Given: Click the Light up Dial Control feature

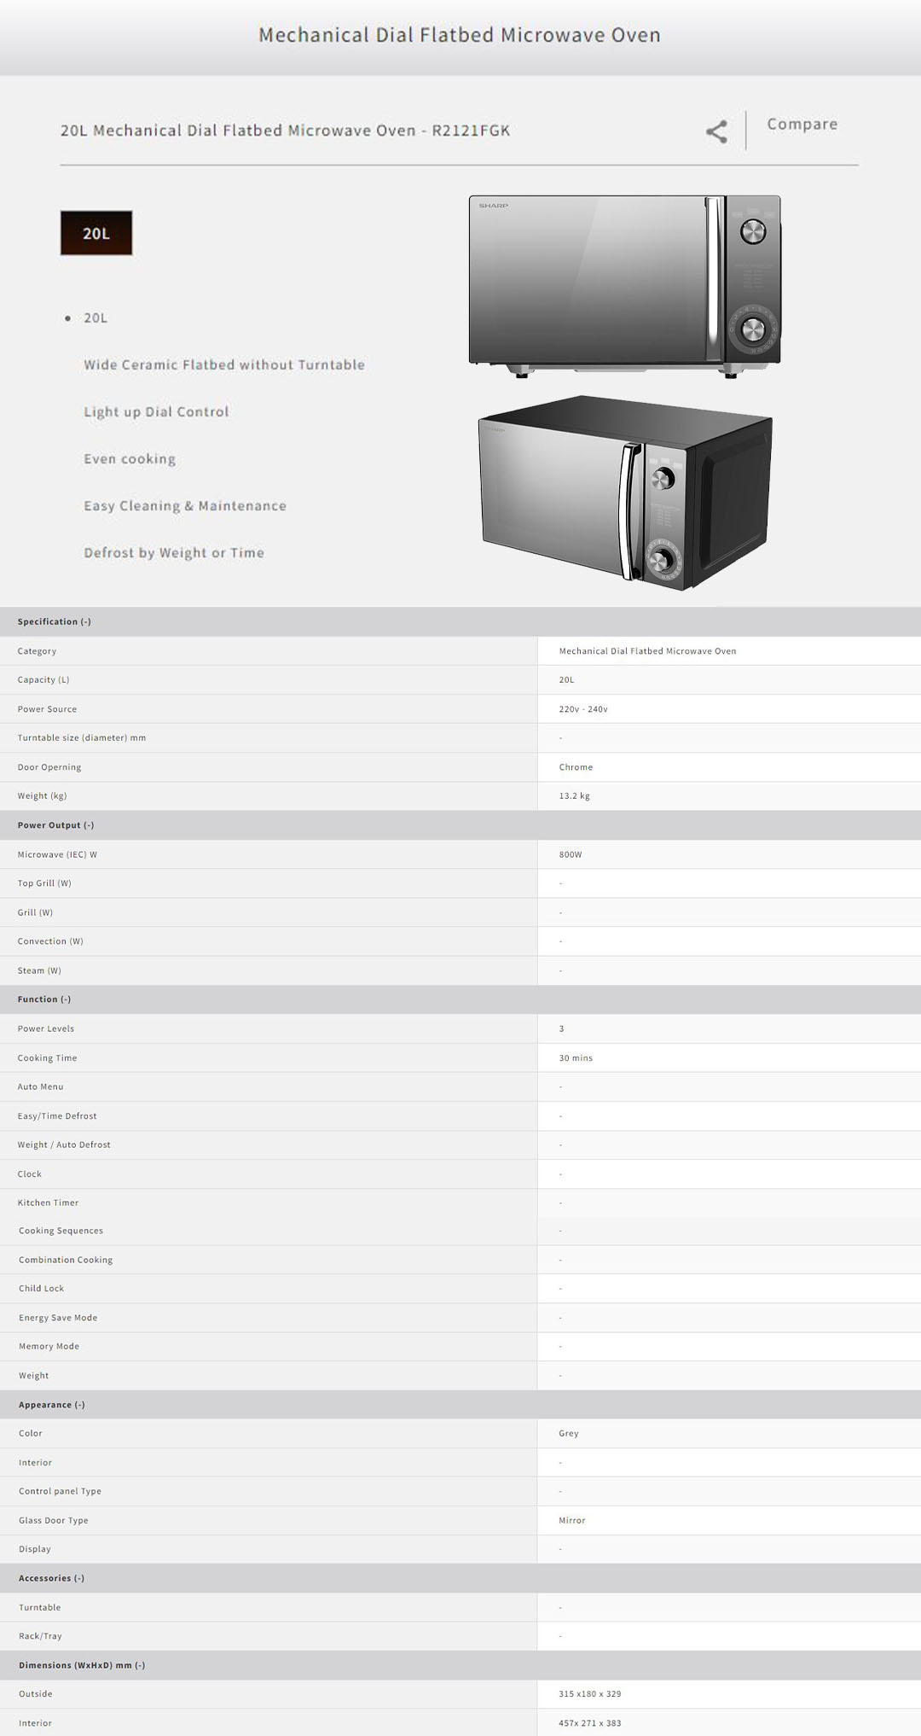Looking at the screenshot, I should click(x=156, y=411).
